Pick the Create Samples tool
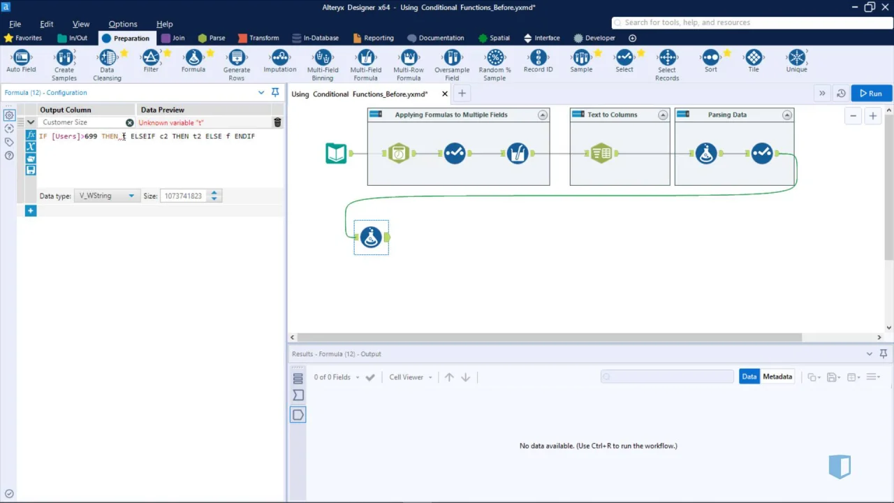894x503 pixels. [x=64, y=66]
